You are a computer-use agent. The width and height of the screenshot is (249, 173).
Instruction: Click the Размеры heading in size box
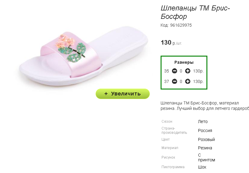coord(184,62)
